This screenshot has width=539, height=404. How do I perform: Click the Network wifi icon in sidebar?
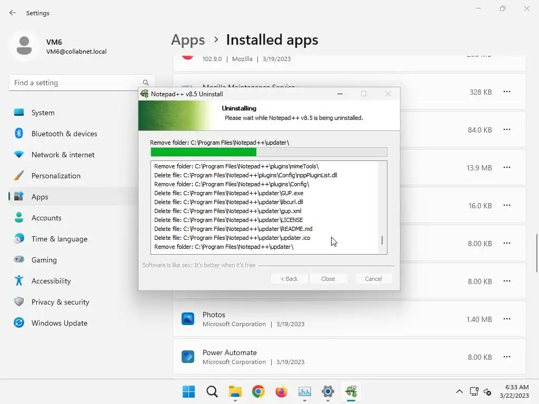coord(19,155)
